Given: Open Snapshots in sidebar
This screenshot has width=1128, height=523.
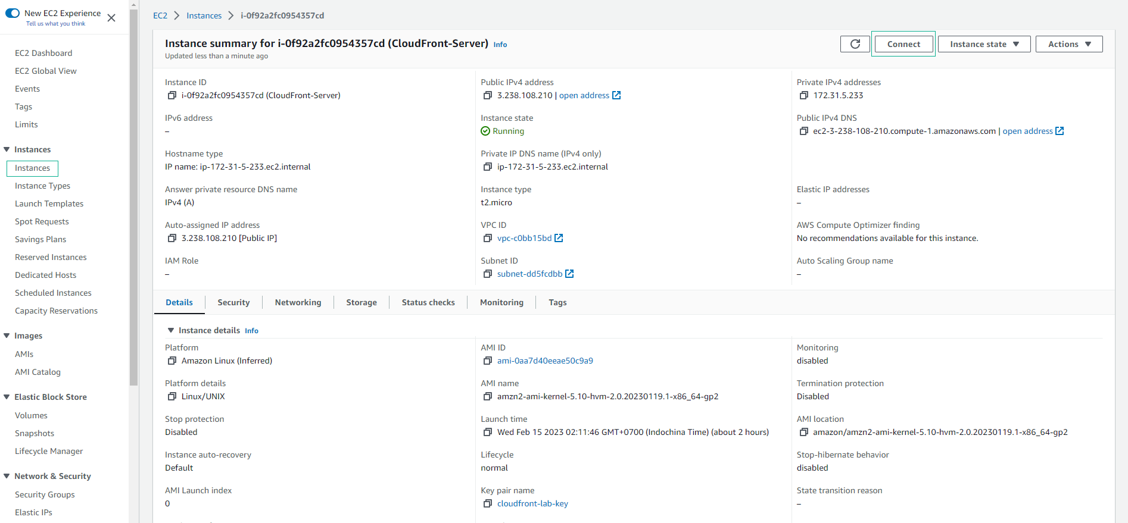Looking at the screenshot, I should tap(35, 433).
